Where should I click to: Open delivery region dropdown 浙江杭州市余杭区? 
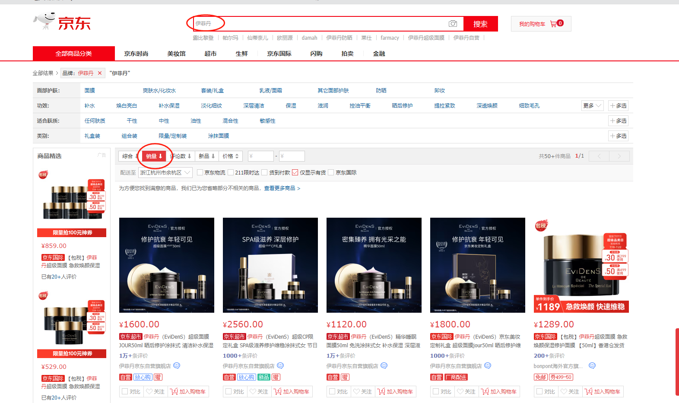pos(165,172)
